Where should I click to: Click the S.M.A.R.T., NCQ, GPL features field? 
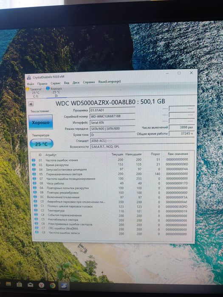[143, 147]
